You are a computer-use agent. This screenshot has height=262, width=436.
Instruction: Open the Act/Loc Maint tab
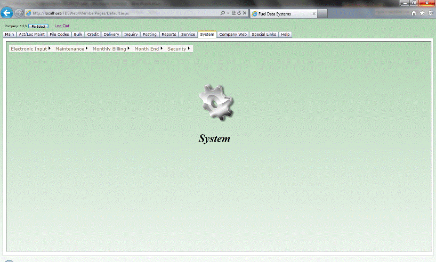pyautogui.click(x=31, y=35)
